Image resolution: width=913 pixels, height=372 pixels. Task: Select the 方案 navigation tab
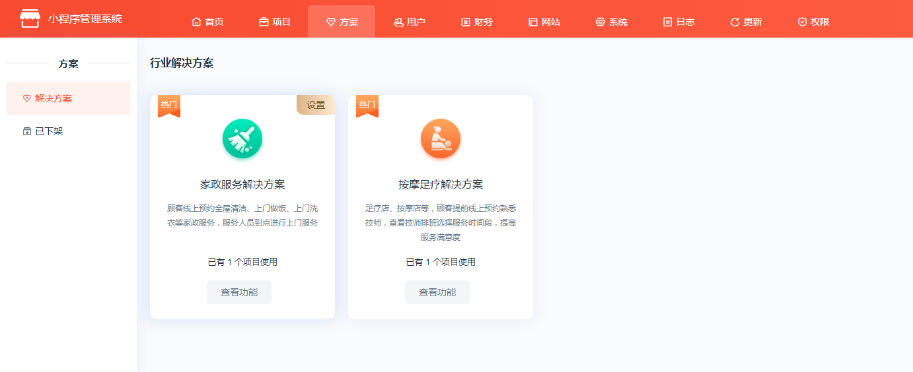pyautogui.click(x=342, y=22)
